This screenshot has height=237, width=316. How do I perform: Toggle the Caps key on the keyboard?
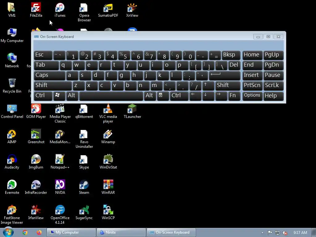tap(49, 76)
